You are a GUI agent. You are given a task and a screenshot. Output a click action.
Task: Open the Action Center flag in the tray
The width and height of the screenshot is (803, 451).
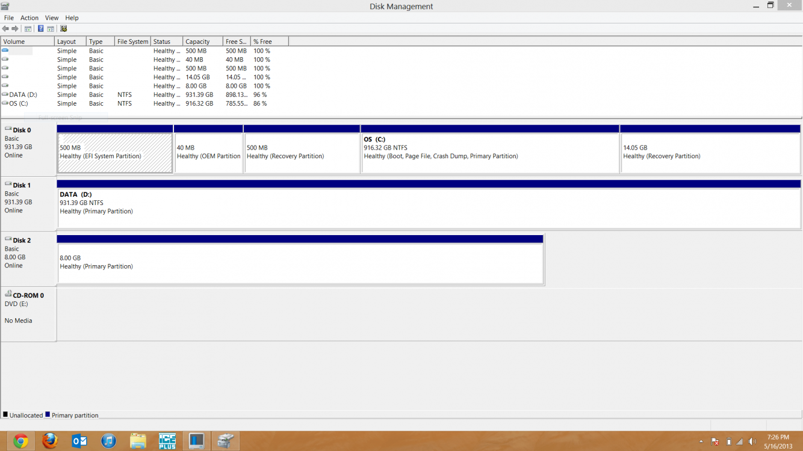[715, 441]
